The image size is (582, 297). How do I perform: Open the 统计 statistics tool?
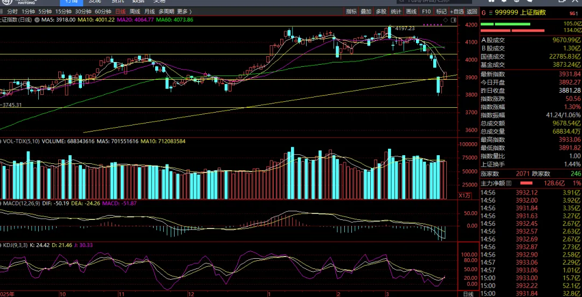tap(396, 11)
